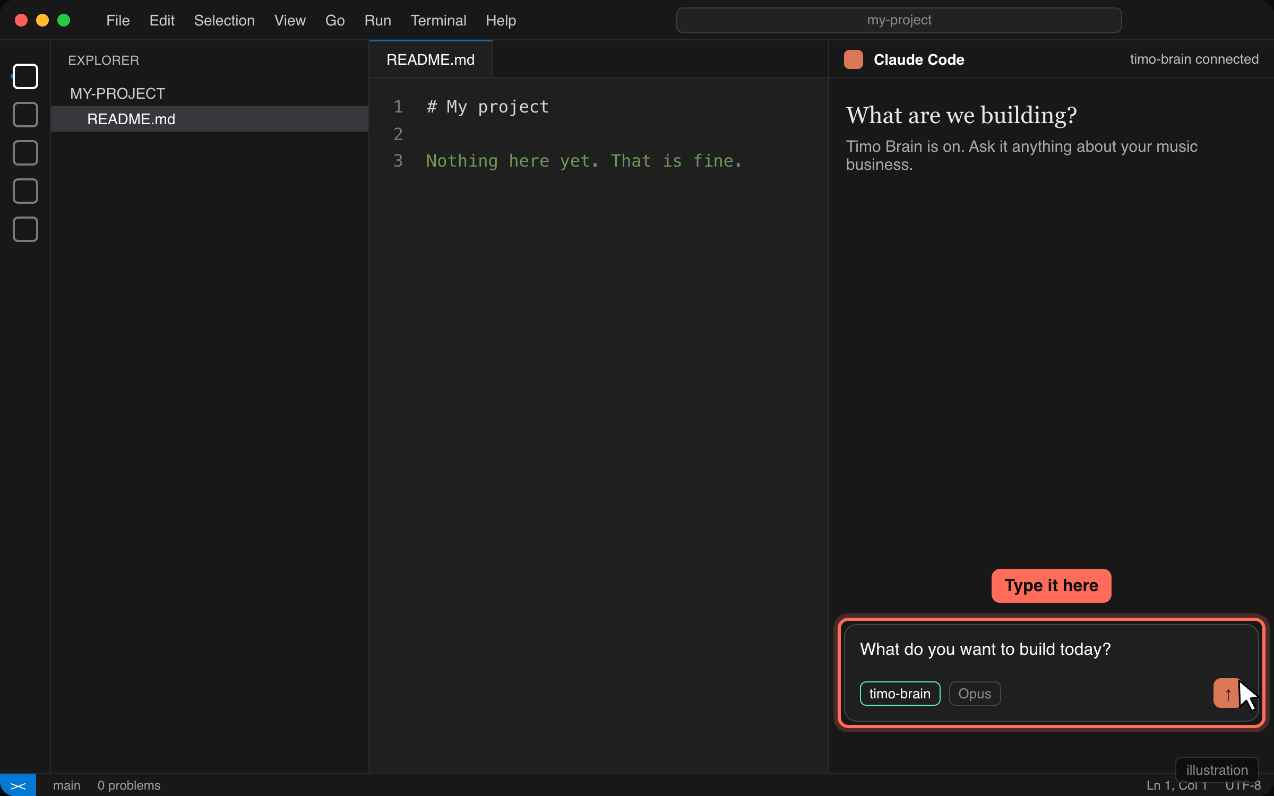Click the 'Nothing here yet. That is fine.' line
Screen dimensions: 1274x796
coord(584,161)
